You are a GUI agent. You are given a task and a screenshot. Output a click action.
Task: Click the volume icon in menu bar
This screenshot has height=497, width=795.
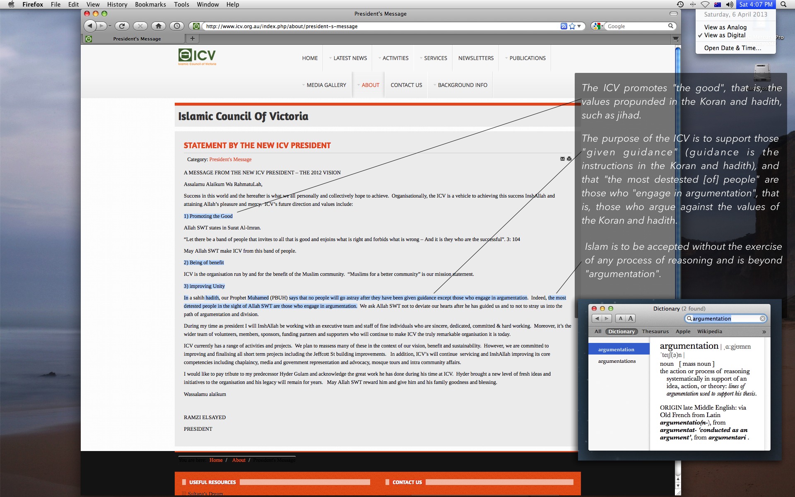click(729, 4)
